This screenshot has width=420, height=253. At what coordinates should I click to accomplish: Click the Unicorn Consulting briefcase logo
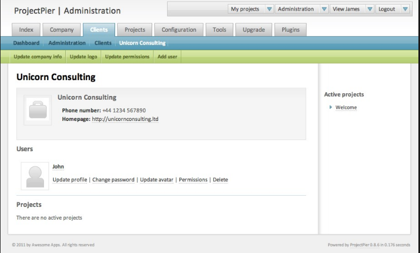pos(37,110)
